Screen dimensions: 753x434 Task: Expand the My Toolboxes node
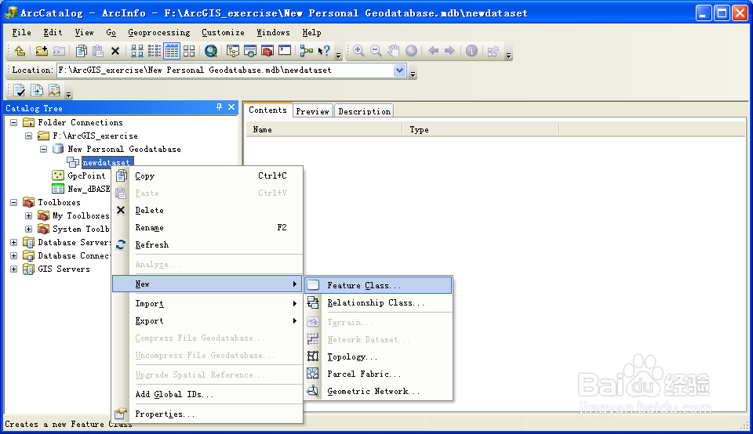(29, 215)
